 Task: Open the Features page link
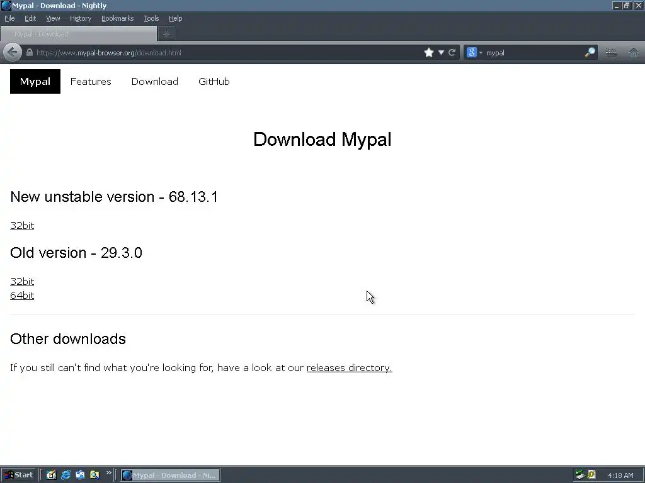tap(91, 81)
